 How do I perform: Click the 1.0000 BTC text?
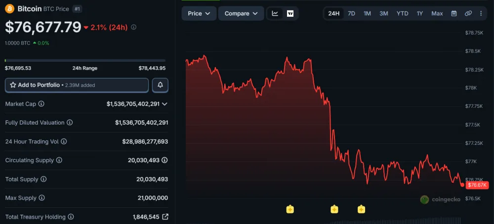click(18, 43)
